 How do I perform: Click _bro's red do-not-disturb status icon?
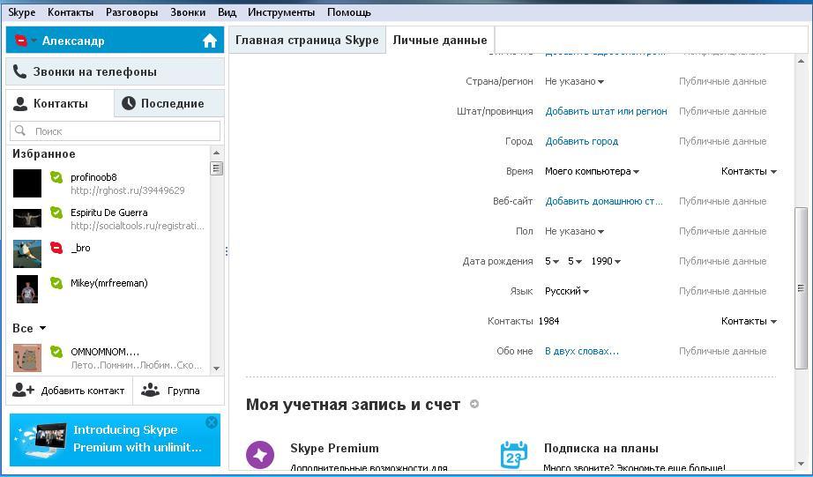point(56,248)
